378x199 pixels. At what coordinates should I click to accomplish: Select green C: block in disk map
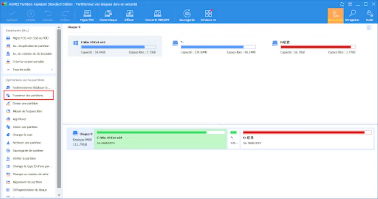(160, 139)
